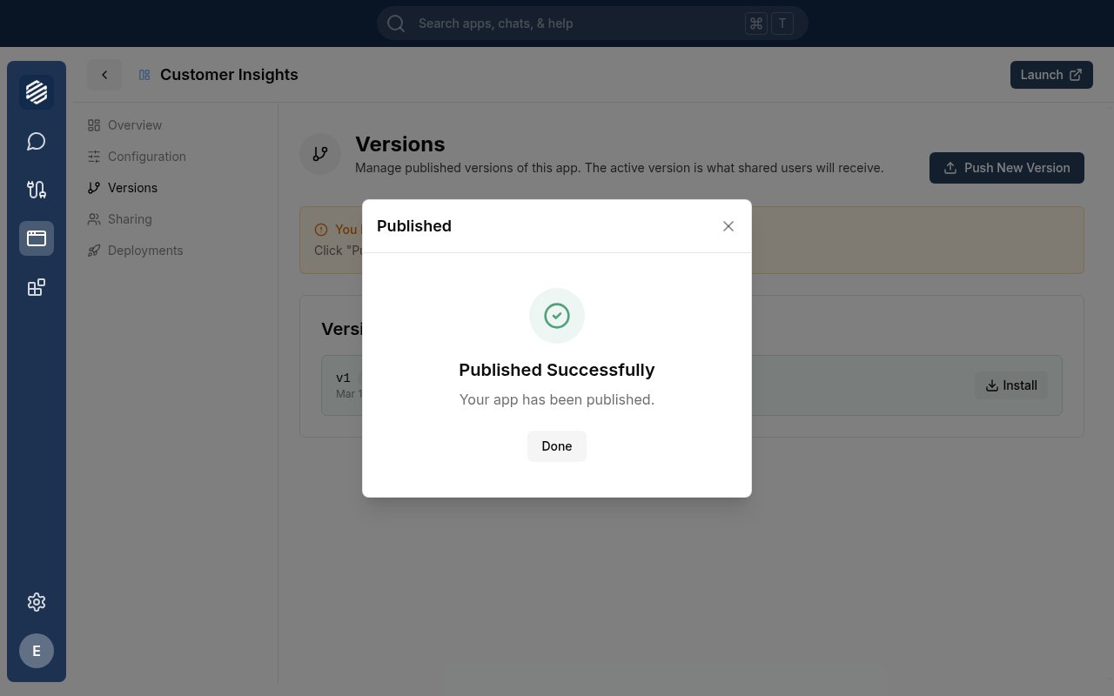Click the Customer Insights app icon

click(144, 75)
